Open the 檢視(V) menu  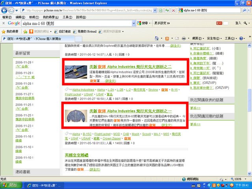34,17
